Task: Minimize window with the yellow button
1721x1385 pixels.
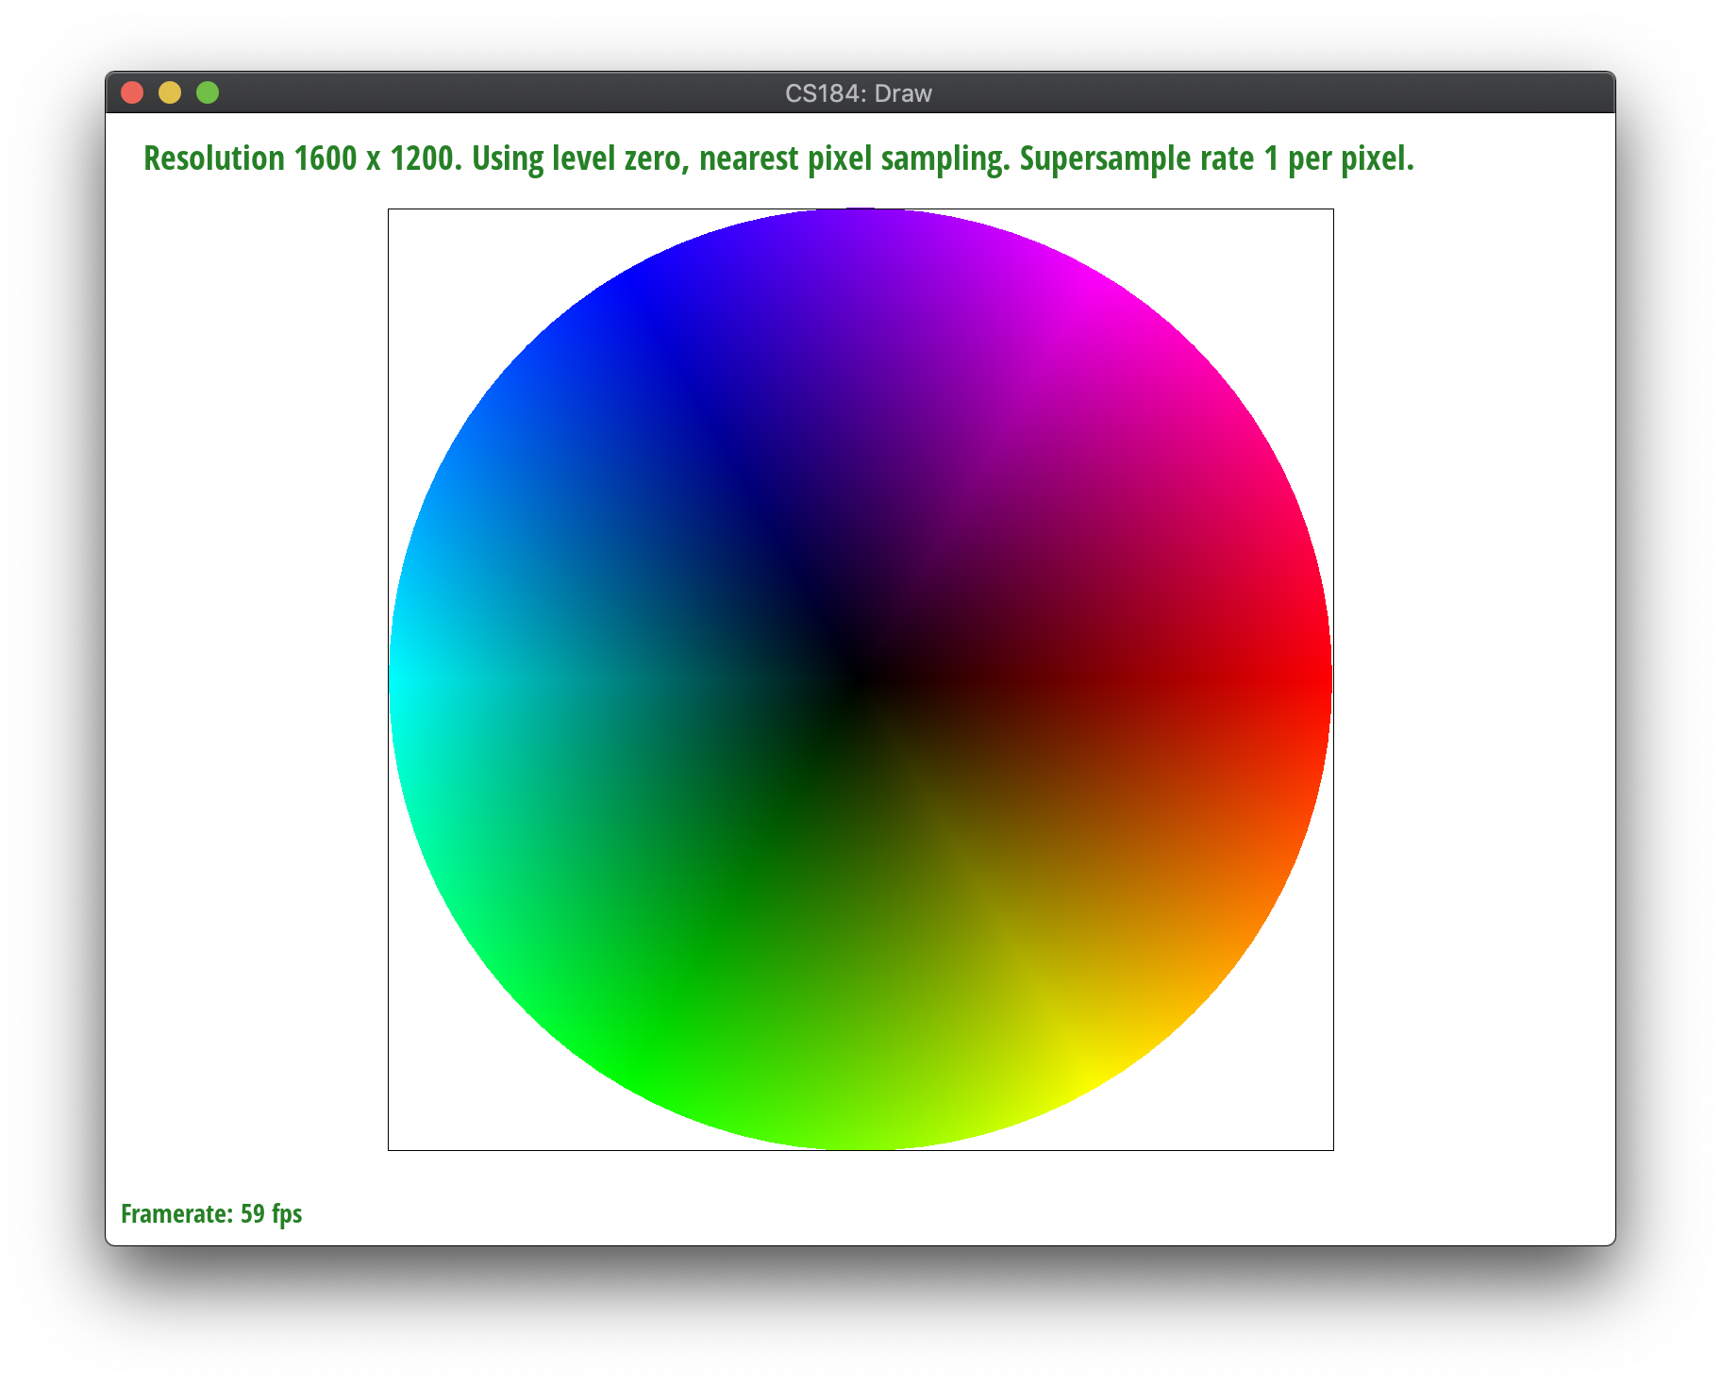Action: click(170, 92)
